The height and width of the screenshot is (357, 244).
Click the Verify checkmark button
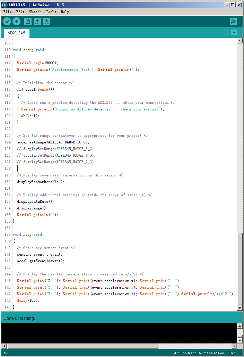7,22
